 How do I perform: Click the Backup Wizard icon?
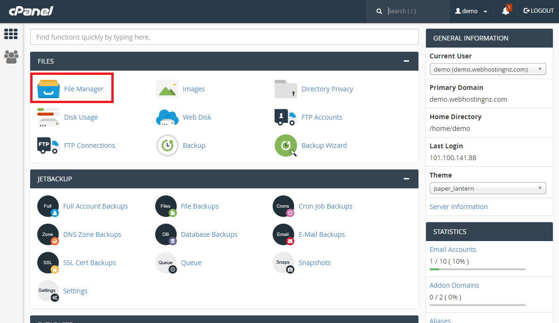(x=285, y=145)
